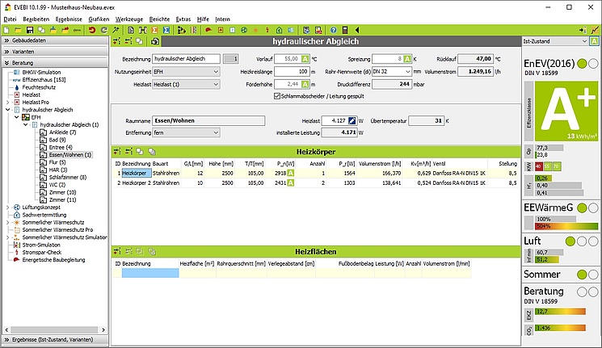The height and width of the screenshot is (348, 602).
Task: Click the gray redo arrow icon
Action: 104,30
